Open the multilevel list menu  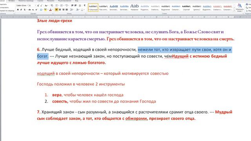pyautogui.click(x=67, y=5)
